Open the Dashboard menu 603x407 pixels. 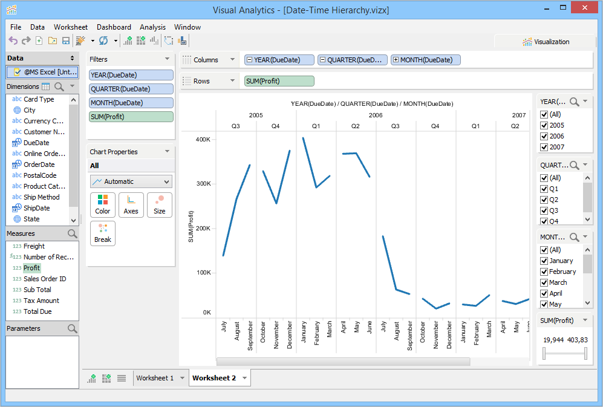[x=114, y=27]
